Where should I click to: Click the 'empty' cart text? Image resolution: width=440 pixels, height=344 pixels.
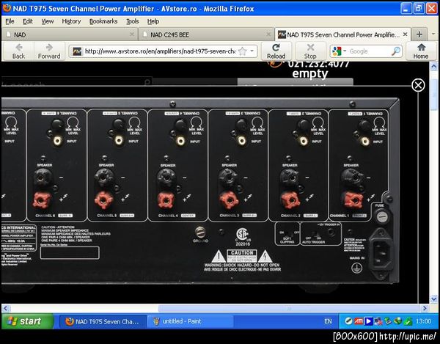click(309, 73)
